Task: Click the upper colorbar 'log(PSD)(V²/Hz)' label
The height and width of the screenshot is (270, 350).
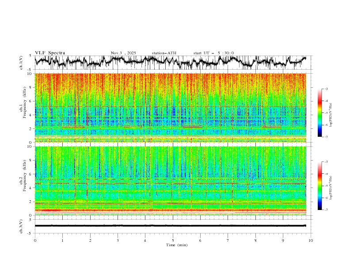Action: (331, 115)
